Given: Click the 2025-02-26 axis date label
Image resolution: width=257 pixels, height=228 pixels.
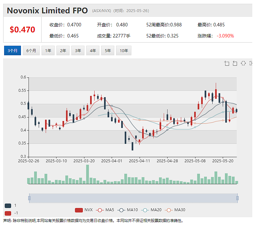Looking at the screenshot, I should [29, 161].
